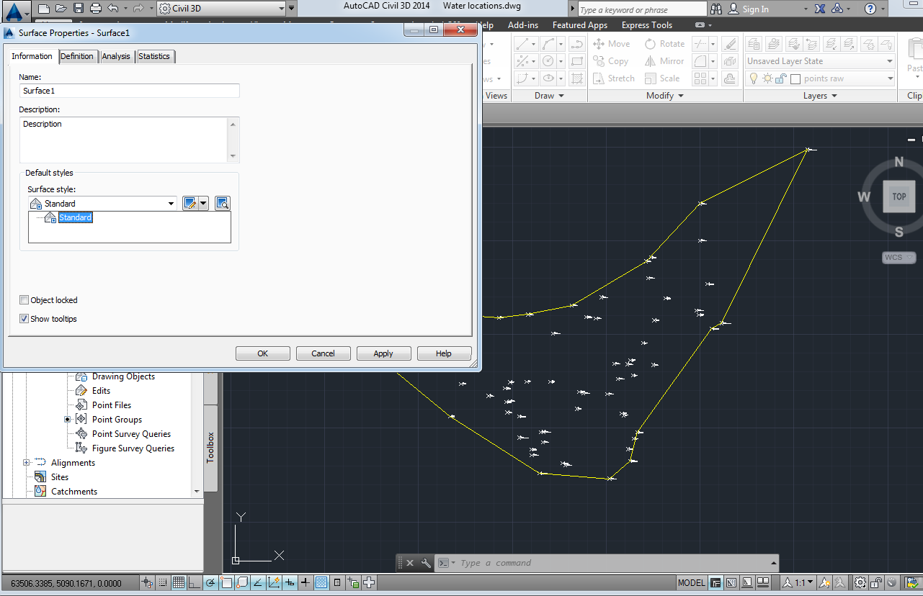Open the vertical Toolbox tab

211,447
